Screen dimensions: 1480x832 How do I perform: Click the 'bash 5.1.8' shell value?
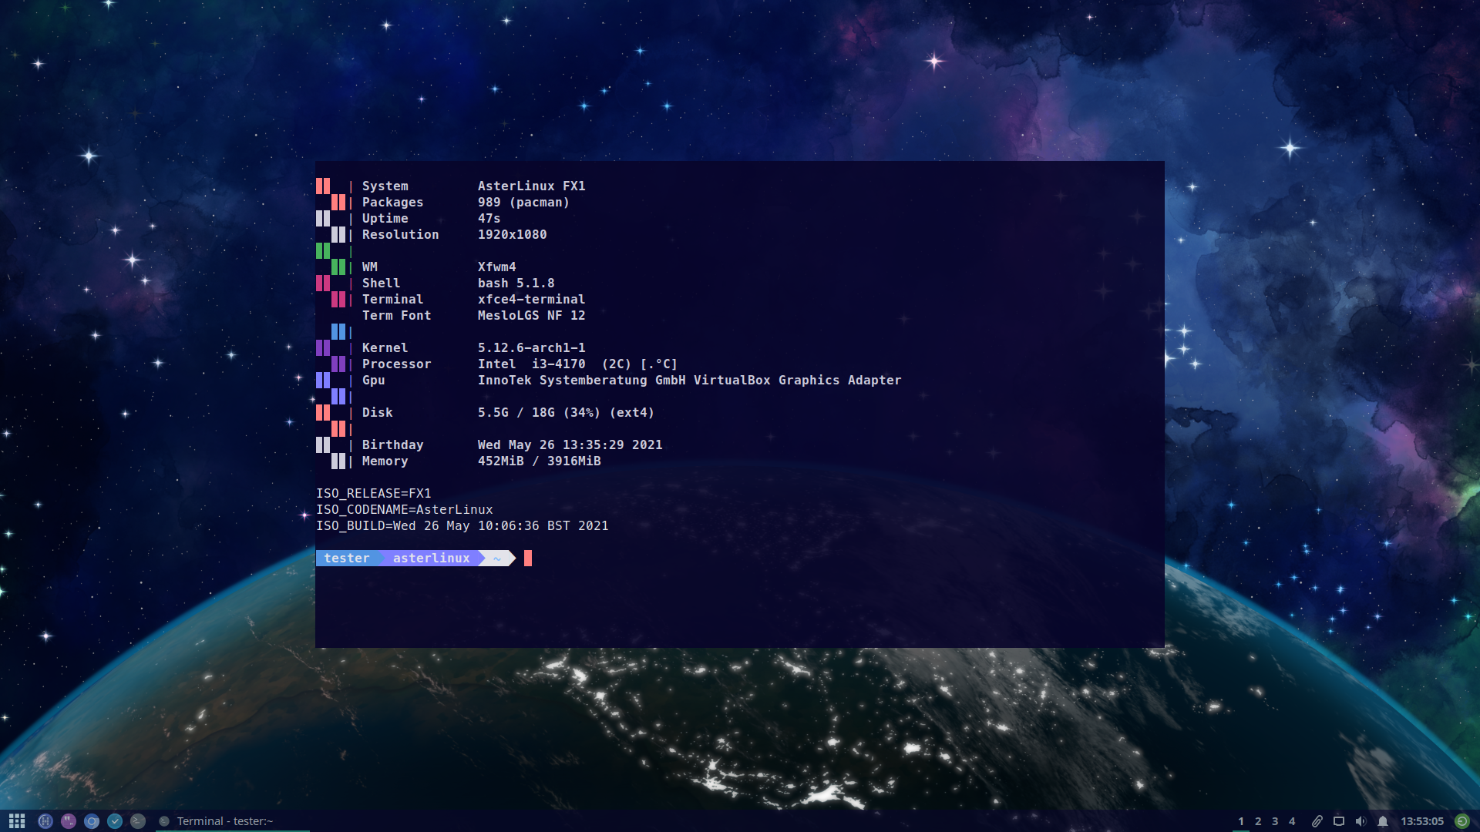pos(516,283)
